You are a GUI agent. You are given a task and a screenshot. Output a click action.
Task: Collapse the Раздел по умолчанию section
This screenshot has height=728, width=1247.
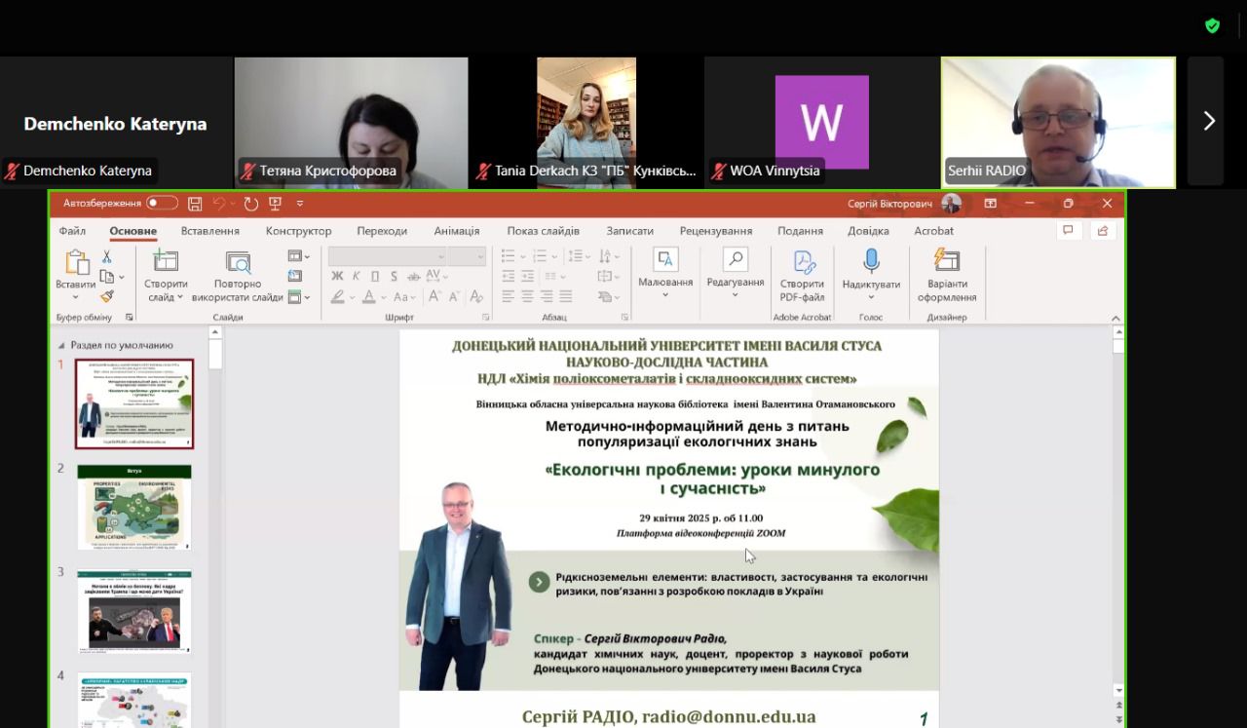62,345
